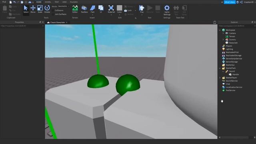Open the Terrain Editor

[75, 9]
